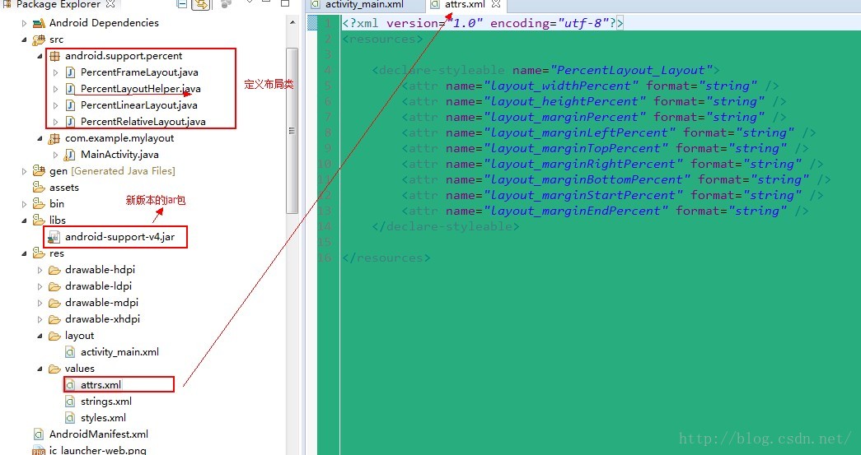Collapse the libs folder
The width and height of the screenshot is (861, 455).
tap(24, 221)
